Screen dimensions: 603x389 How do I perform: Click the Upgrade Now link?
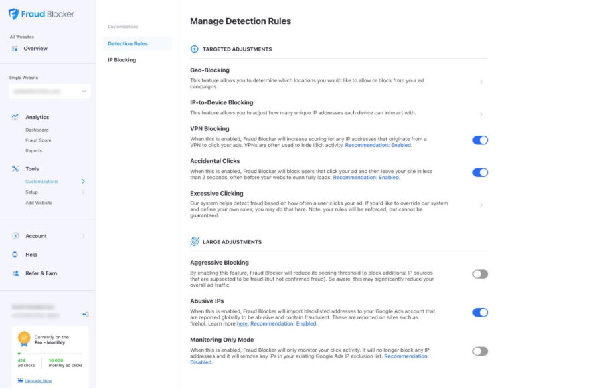click(37, 381)
